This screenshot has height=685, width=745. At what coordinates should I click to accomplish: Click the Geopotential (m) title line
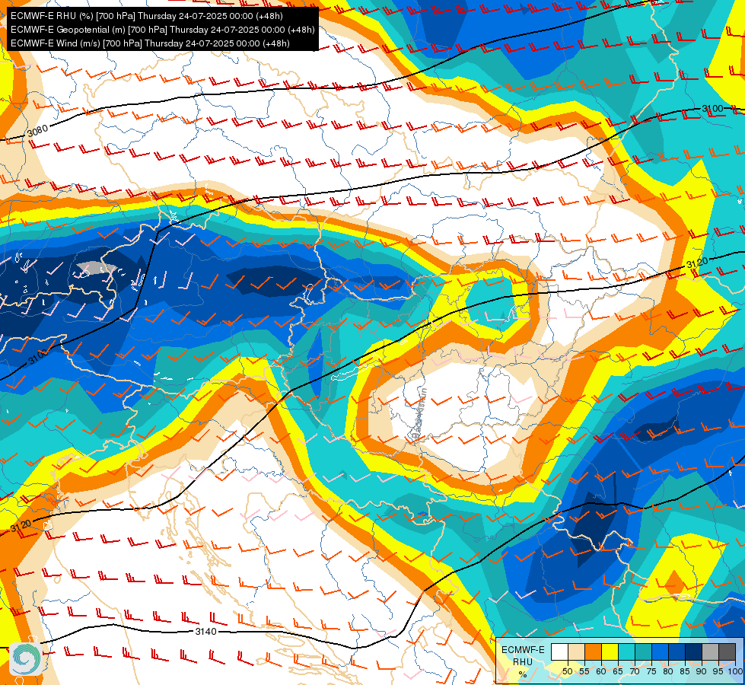point(163,30)
